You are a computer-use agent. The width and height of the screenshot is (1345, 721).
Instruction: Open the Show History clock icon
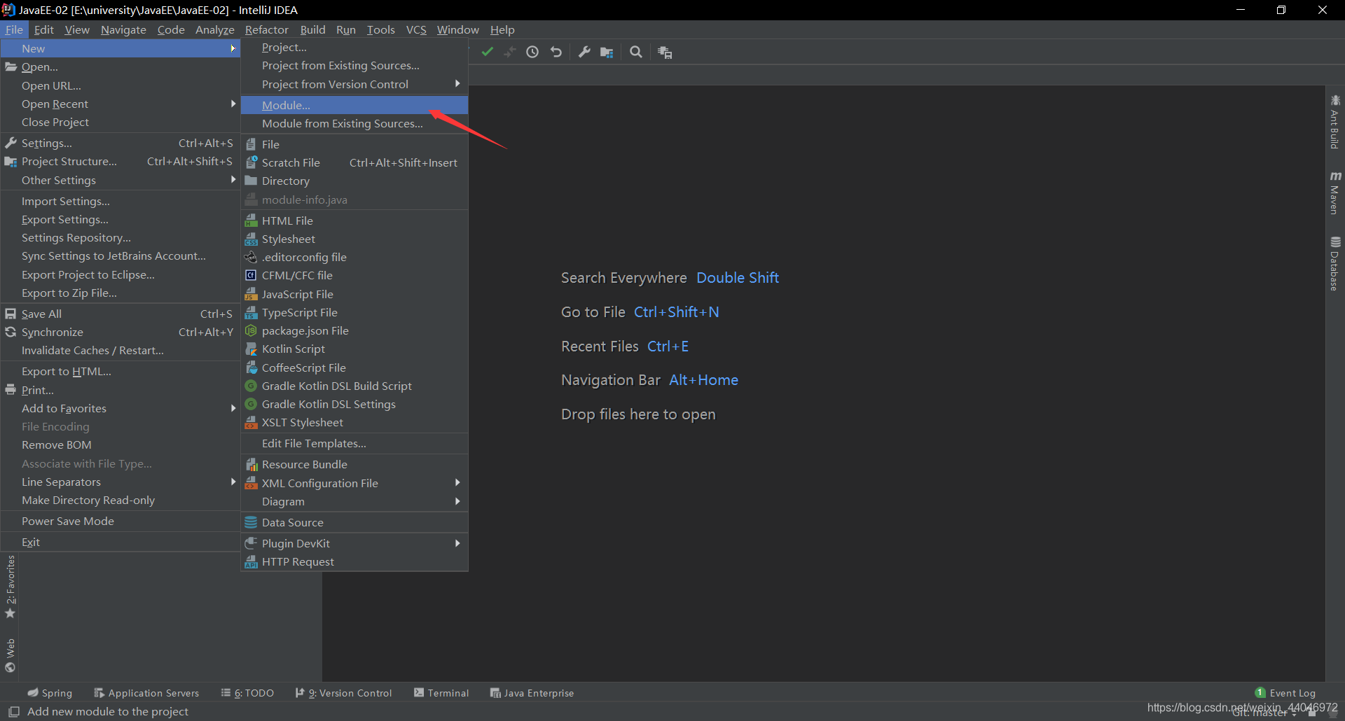pos(532,52)
